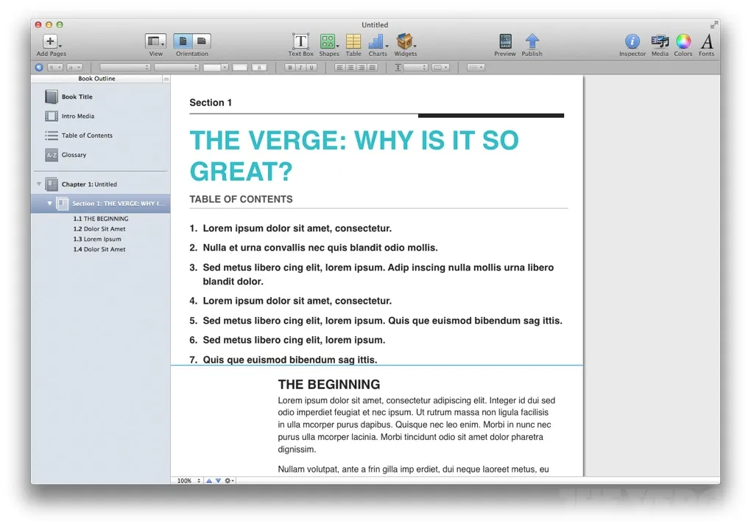The height and width of the screenshot is (527, 751).
Task: Toggle bold formatting
Action: pyautogui.click(x=290, y=68)
